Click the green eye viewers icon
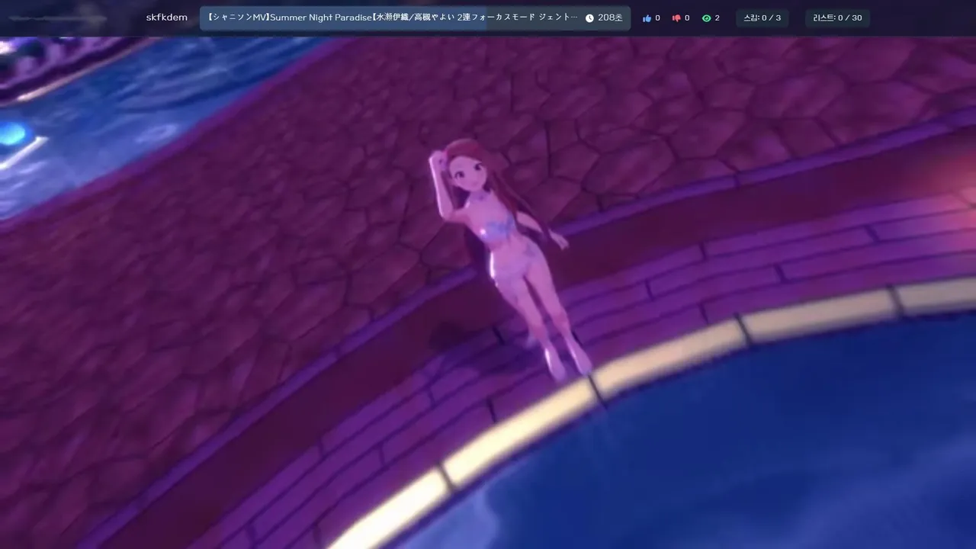Image resolution: width=976 pixels, height=549 pixels. [x=706, y=18]
